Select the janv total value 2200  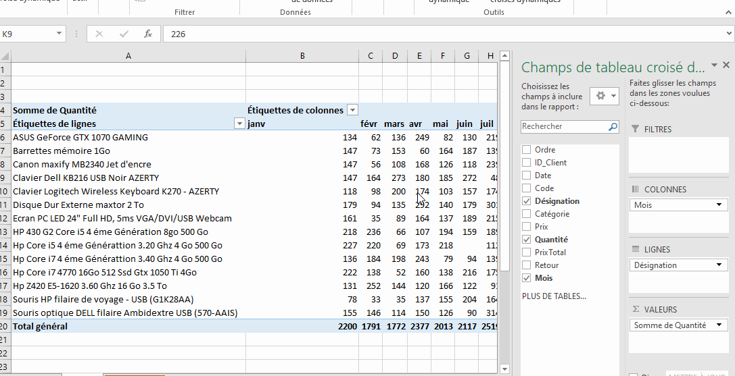point(302,326)
